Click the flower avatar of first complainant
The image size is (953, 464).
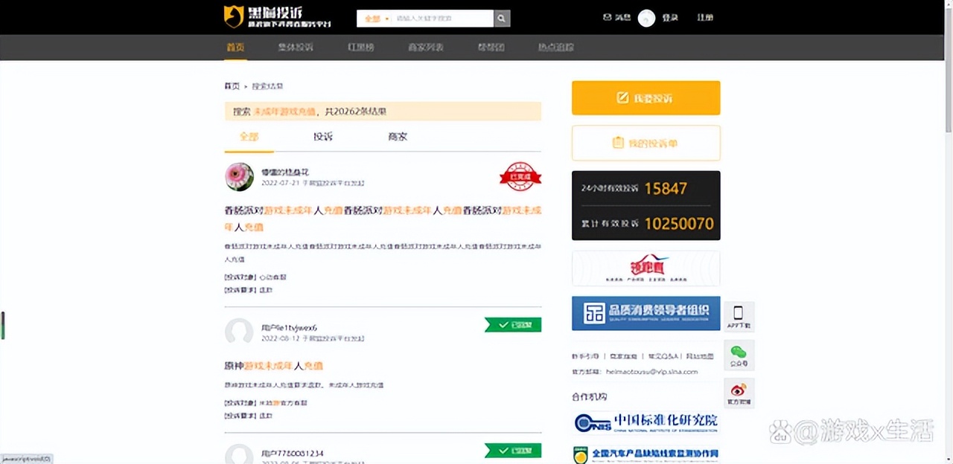(x=239, y=177)
